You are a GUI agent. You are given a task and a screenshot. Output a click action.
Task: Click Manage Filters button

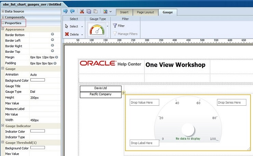pyautogui.click(x=125, y=34)
